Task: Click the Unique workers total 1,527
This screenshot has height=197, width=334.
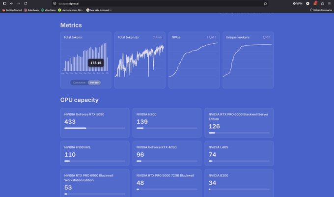Action: click(x=266, y=37)
